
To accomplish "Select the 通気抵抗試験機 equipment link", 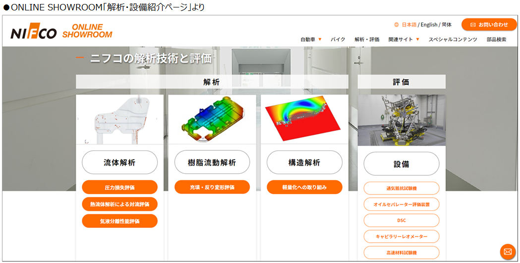I will point(401,188).
